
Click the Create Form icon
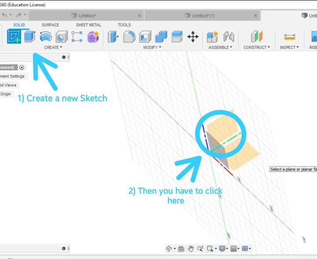point(93,37)
